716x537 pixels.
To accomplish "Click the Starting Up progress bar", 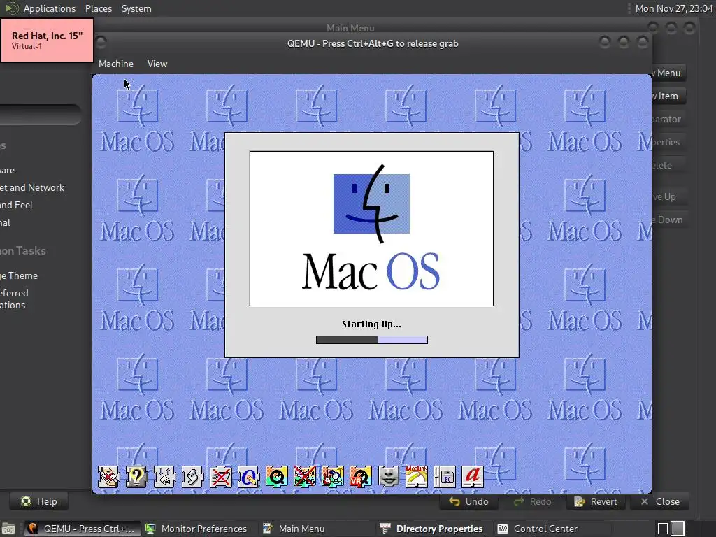I will 372,340.
